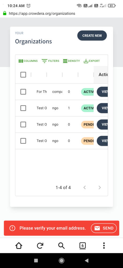The image size is (123, 268).
Task: View the company organization in first row
Action: tap(102, 92)
